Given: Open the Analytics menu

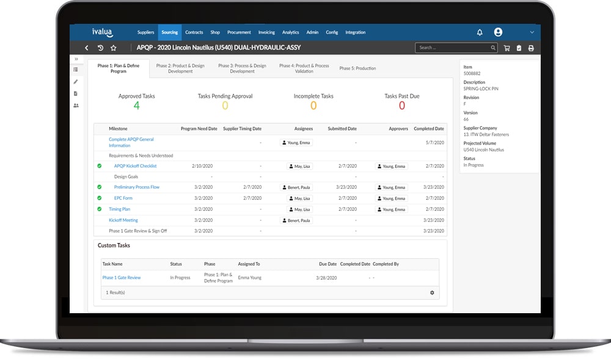Looking at the screenshot, I should (291, 32).
